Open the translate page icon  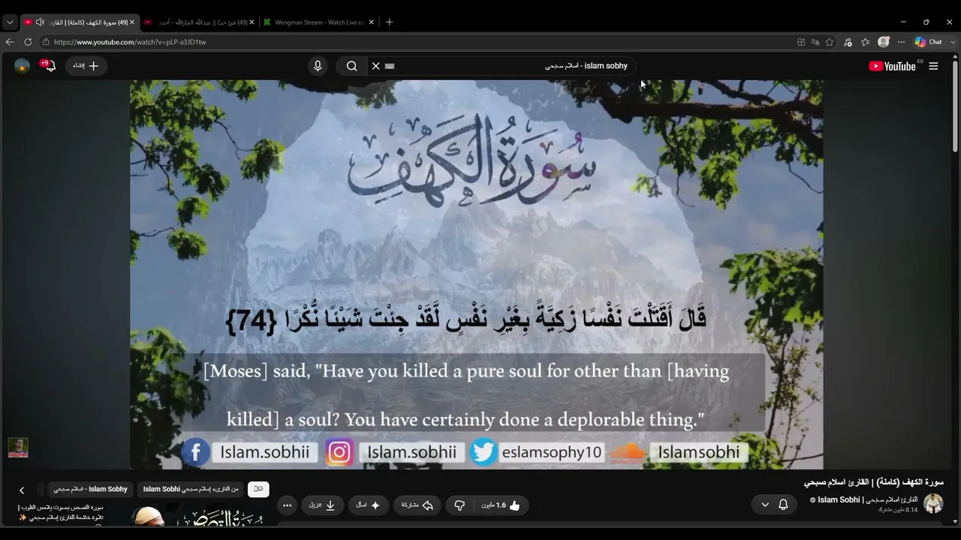tap(815, 42)
